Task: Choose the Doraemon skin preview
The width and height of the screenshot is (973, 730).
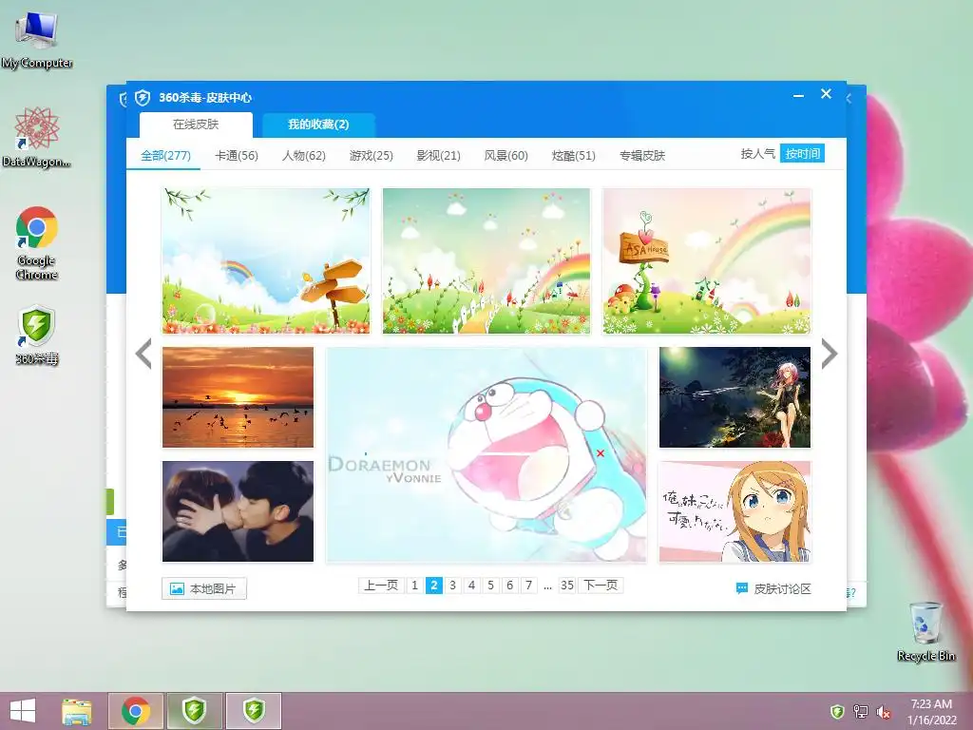Action: click(x=486, y=454)
